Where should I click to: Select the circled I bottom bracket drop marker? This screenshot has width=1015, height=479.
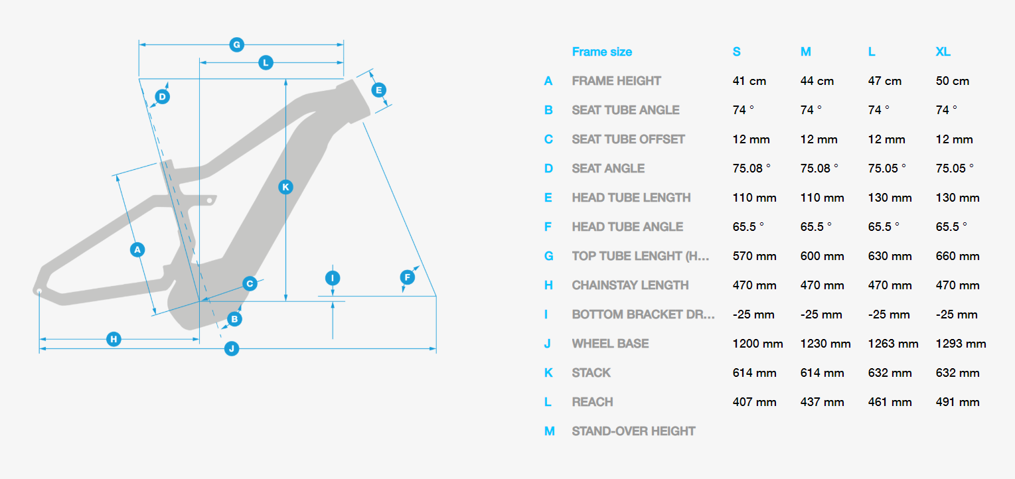(x=333, y=278)
